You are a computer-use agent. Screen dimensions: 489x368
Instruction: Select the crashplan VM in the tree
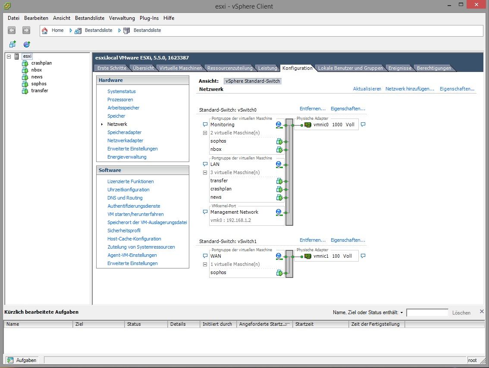41,63
